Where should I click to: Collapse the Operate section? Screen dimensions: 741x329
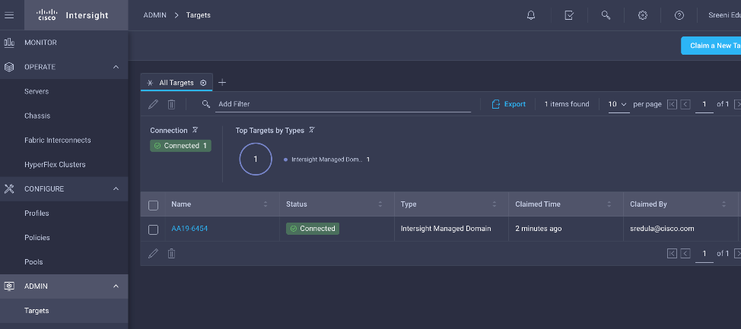tap(116, 67)
